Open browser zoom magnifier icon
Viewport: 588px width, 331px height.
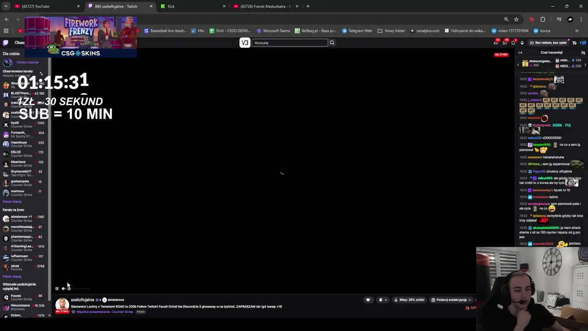(x=506, y=19)
